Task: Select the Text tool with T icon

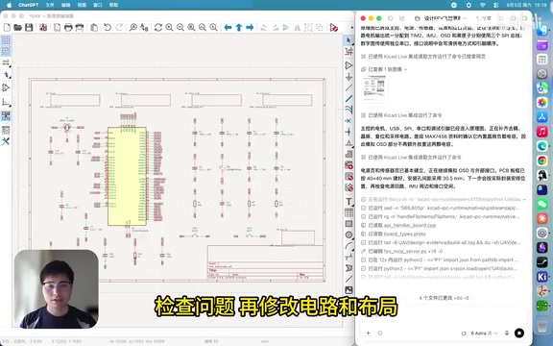Action: 349,201
